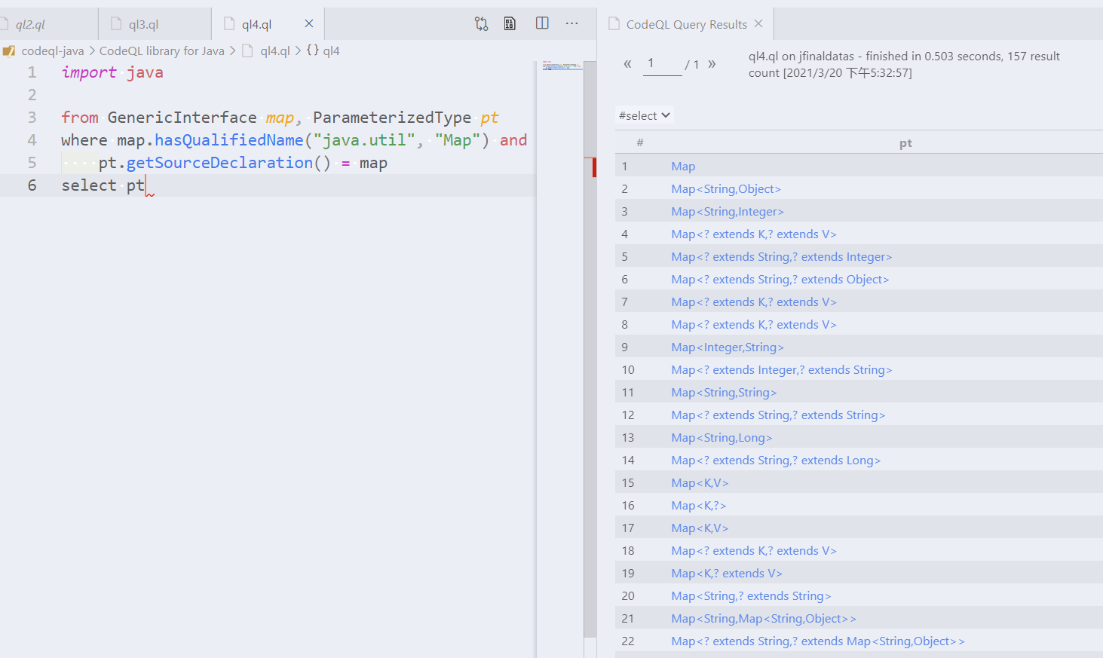The width and height of the screenshot is (1103, 658).
Task: Click the results page number input field
Action: click(x=663, y=64)
